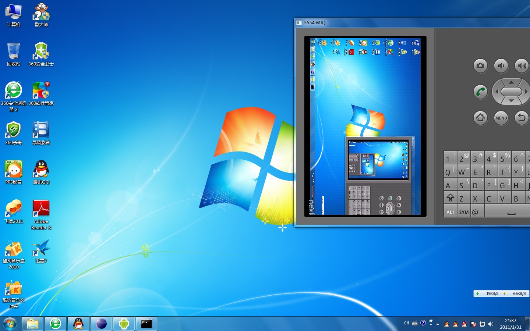530x331 pixels.
Task: Select the 酷我音乐文件夹 desktop icon
Action: pyautogui.click(x=14, y=293)
